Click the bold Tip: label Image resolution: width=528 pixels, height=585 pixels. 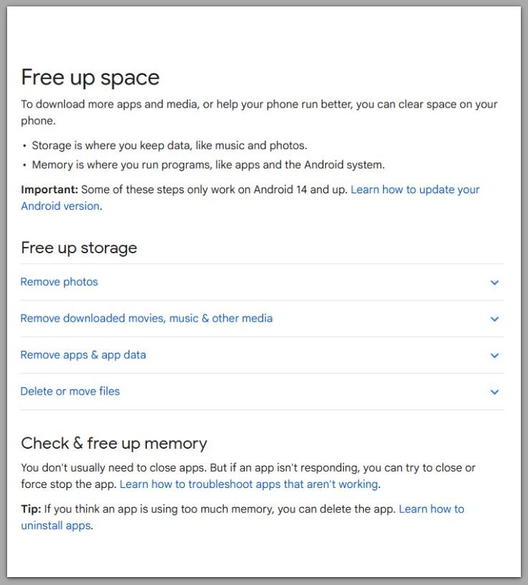pos(31,509)
